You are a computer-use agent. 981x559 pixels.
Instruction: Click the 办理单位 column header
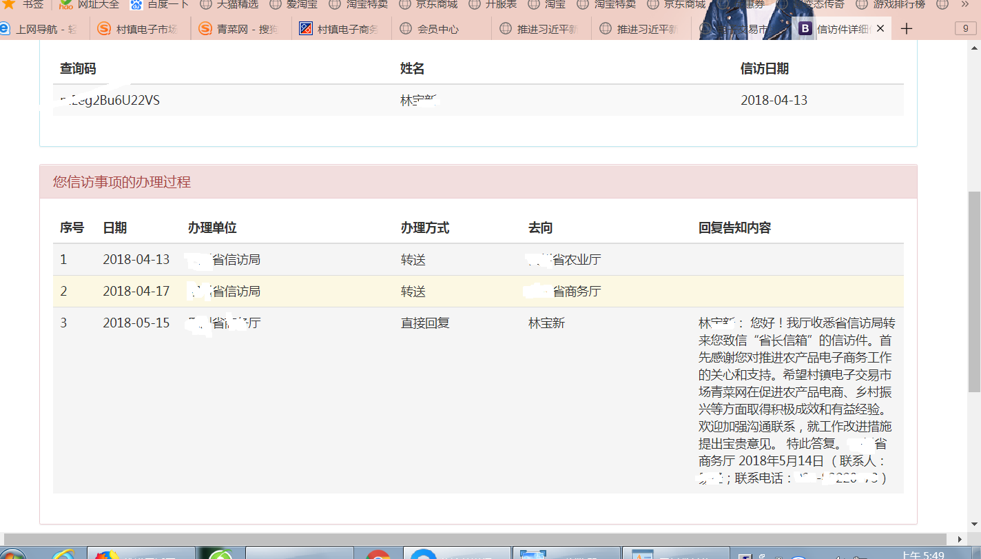point(212,228)
